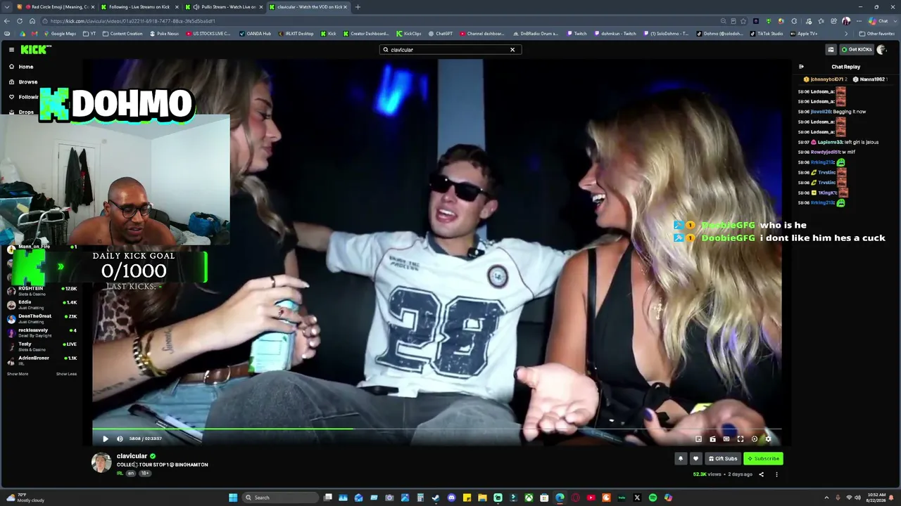Open the taskbar clock and date
901x506 pixels.
[876, 498]
